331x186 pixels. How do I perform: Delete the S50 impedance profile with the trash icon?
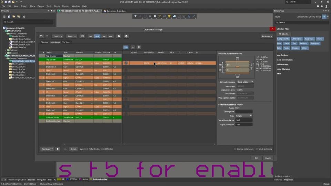pyautogui.click(x=139, y=47)
